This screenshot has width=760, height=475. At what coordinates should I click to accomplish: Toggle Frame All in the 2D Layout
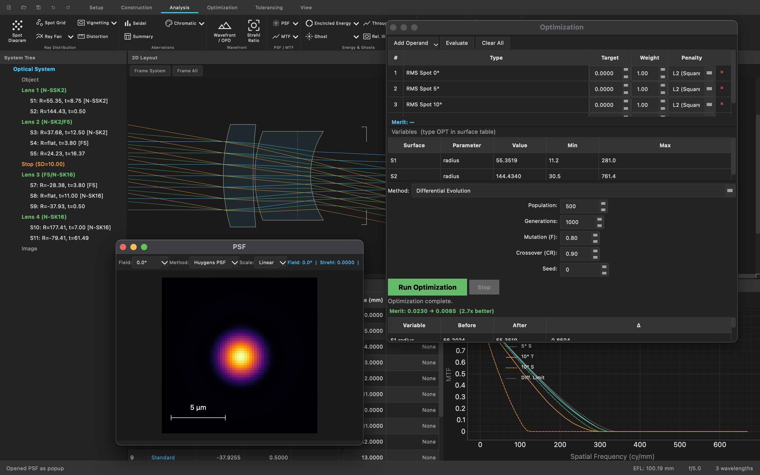[187, 70]
